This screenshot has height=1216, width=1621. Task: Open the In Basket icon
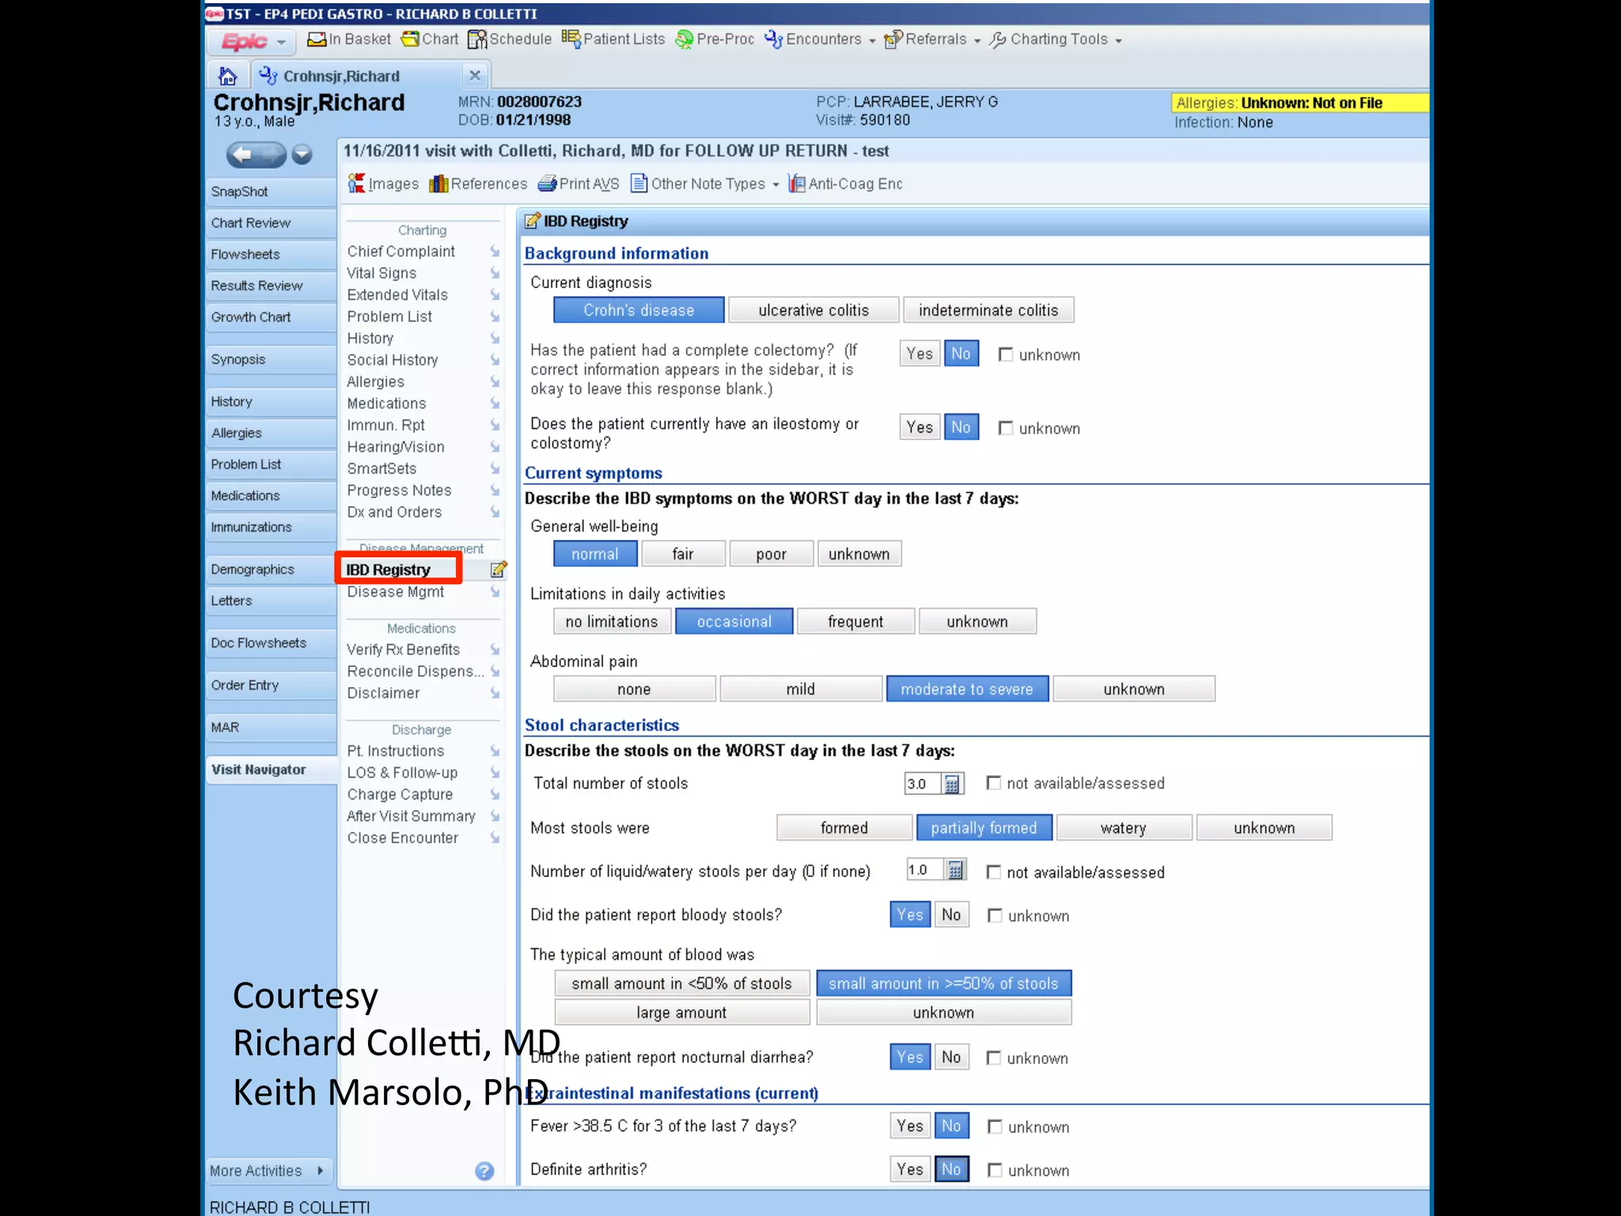(317, 40)
